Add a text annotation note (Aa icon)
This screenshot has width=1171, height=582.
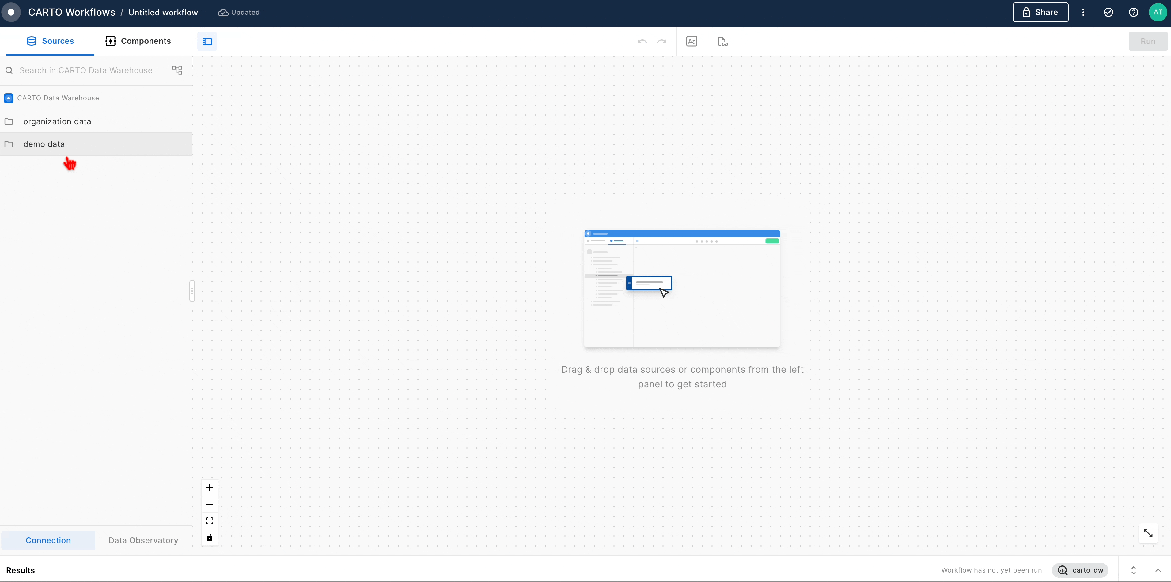pos(692,41)
